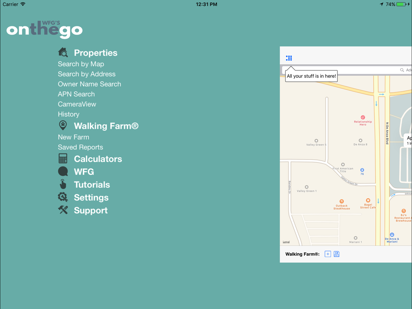Select the 76 gas station marker
The height and width of the screenshot is (309, 412).
point(362,170)
